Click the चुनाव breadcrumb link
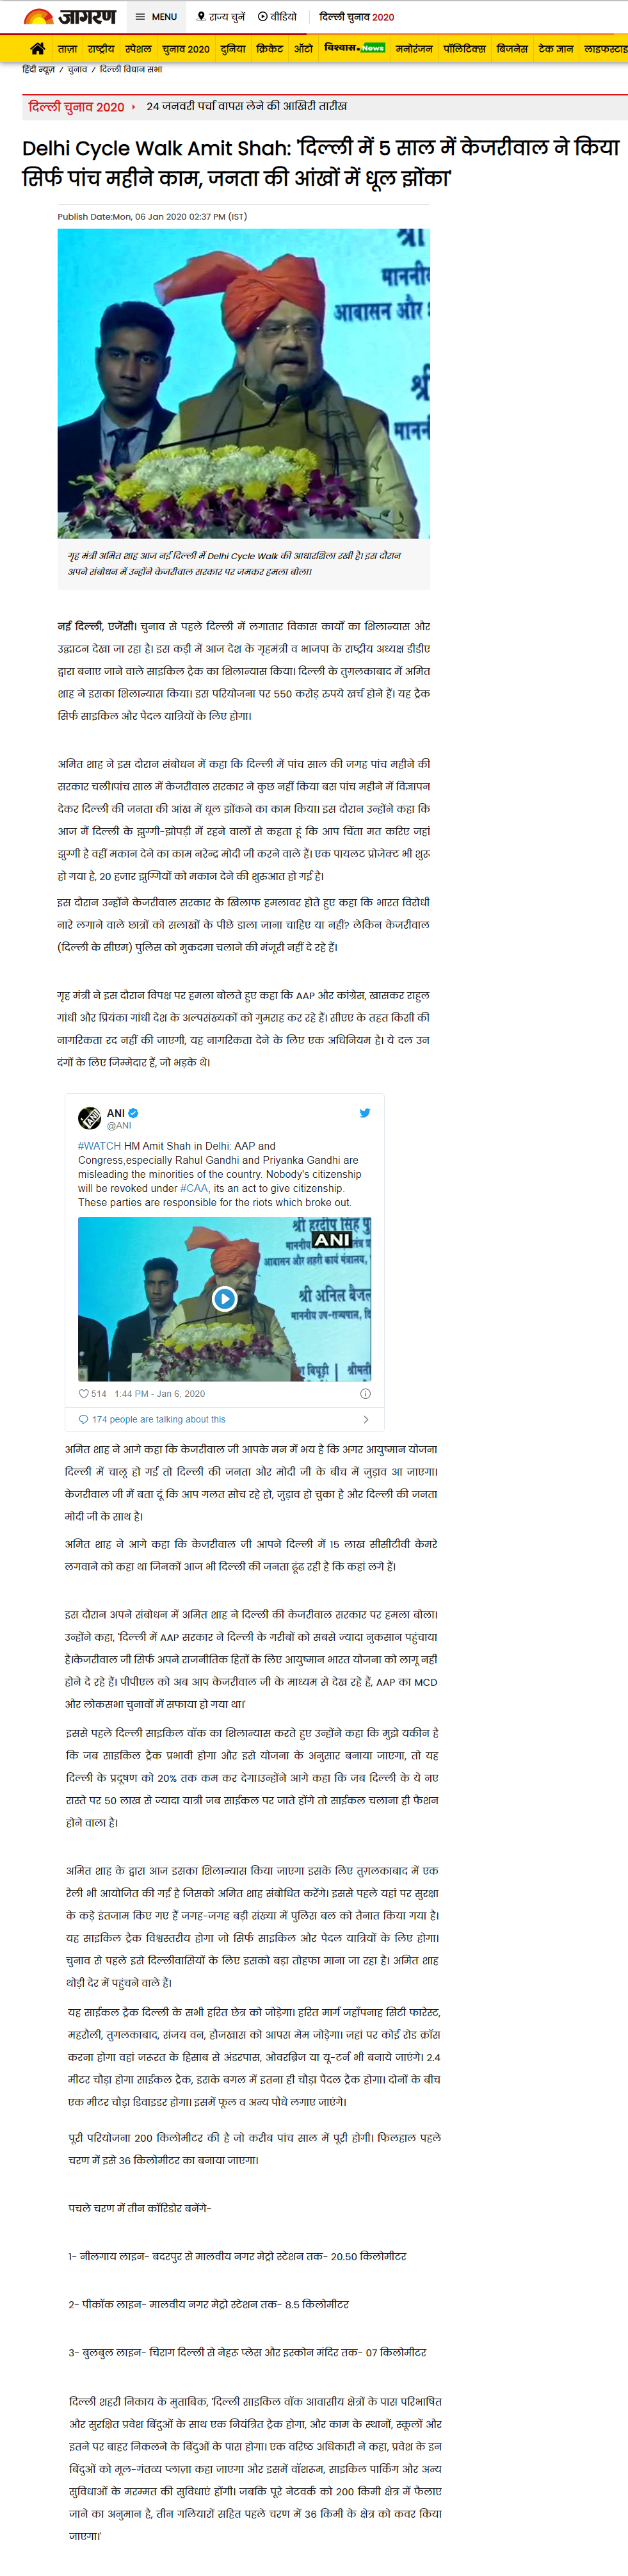Image resolution: width=628 pixels, height=2576 pixels. point(77,70)
